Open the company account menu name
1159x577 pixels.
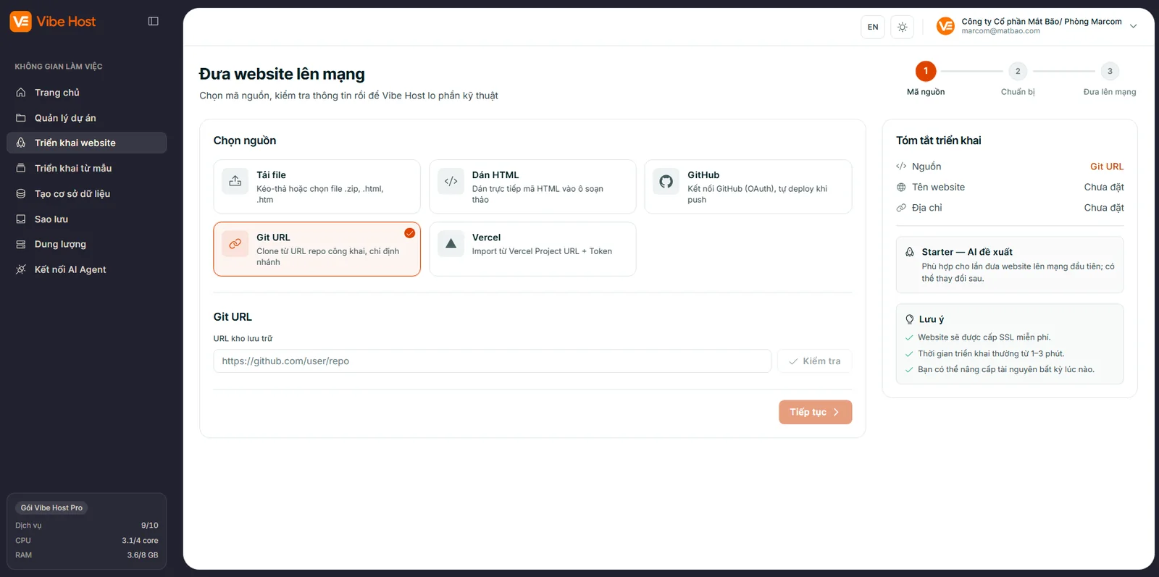pos(1042,22)
